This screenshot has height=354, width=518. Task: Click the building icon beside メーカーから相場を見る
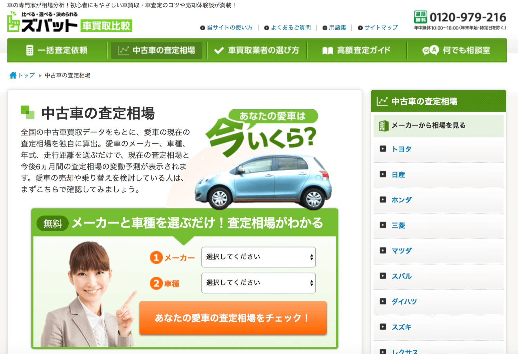pyautogui.click(x=383, y=125)
